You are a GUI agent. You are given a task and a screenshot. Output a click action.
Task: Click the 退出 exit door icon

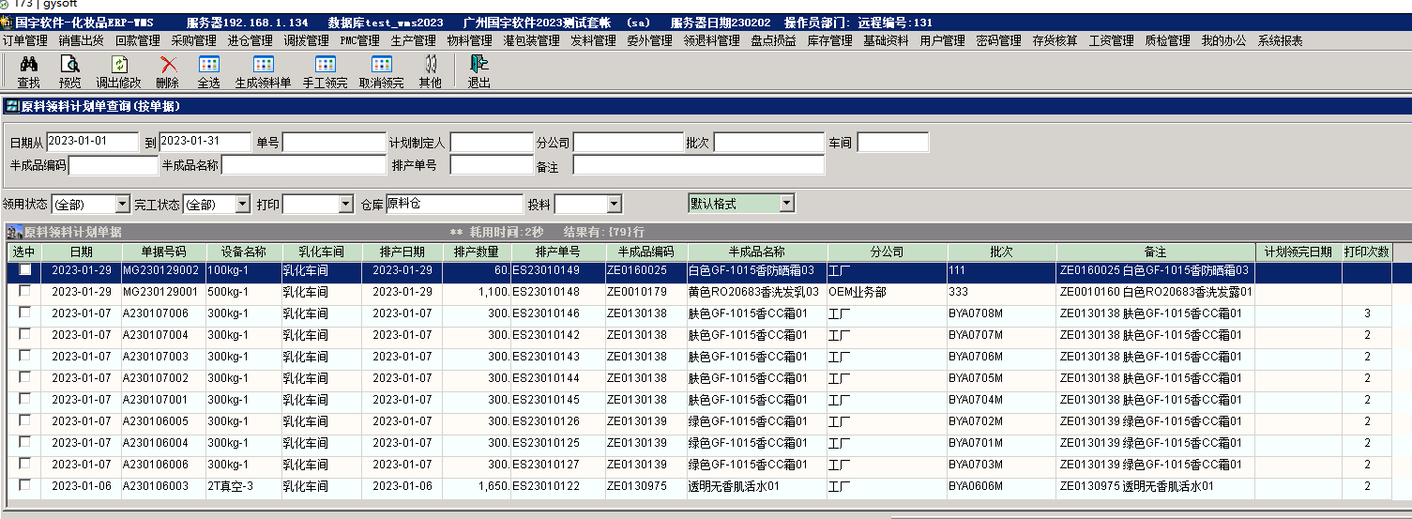478,65
